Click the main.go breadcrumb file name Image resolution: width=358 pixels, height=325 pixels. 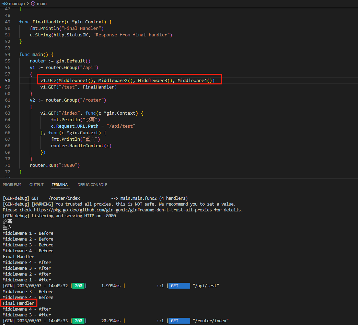point(17,4)
